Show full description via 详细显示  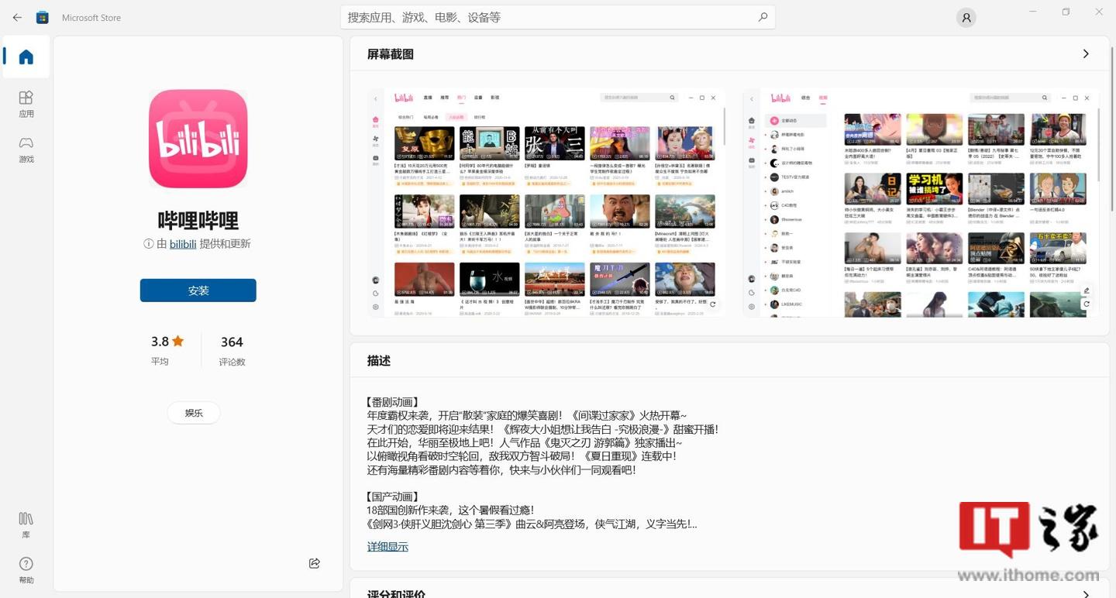[387, 546]
